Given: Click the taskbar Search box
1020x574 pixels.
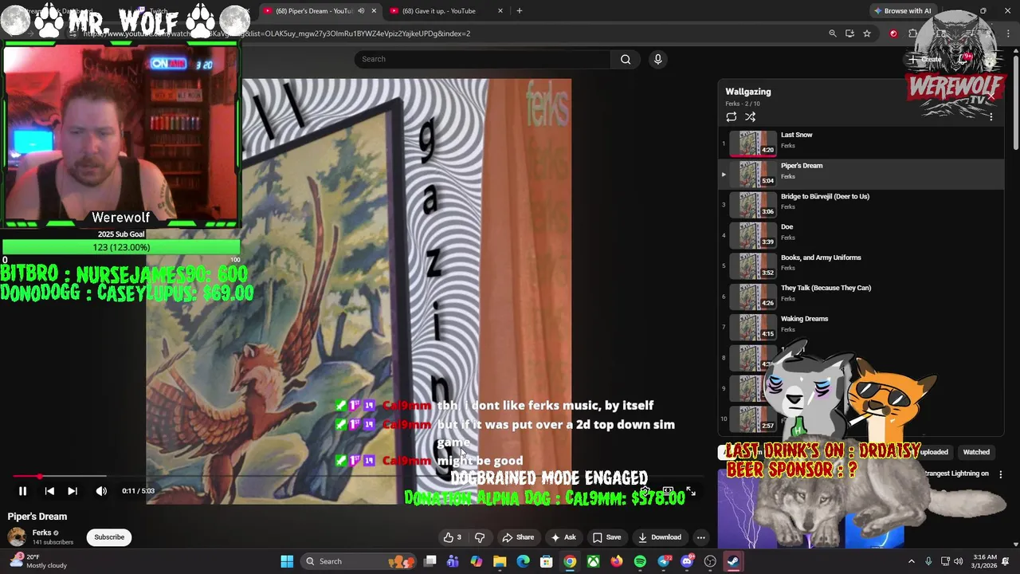Looking at the screenshot, I should (359, 561).
